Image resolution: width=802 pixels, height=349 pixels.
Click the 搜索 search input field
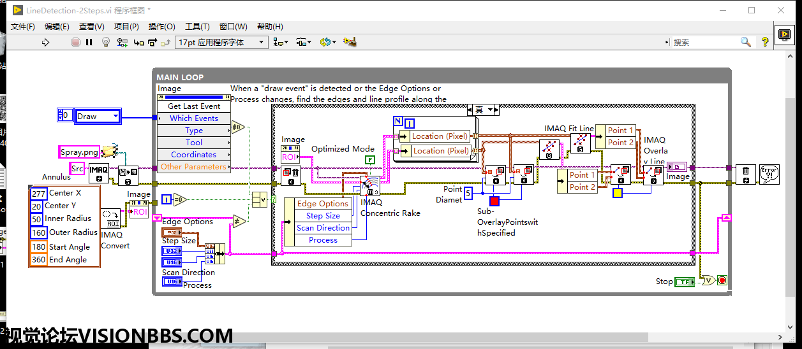pos(705,42)
